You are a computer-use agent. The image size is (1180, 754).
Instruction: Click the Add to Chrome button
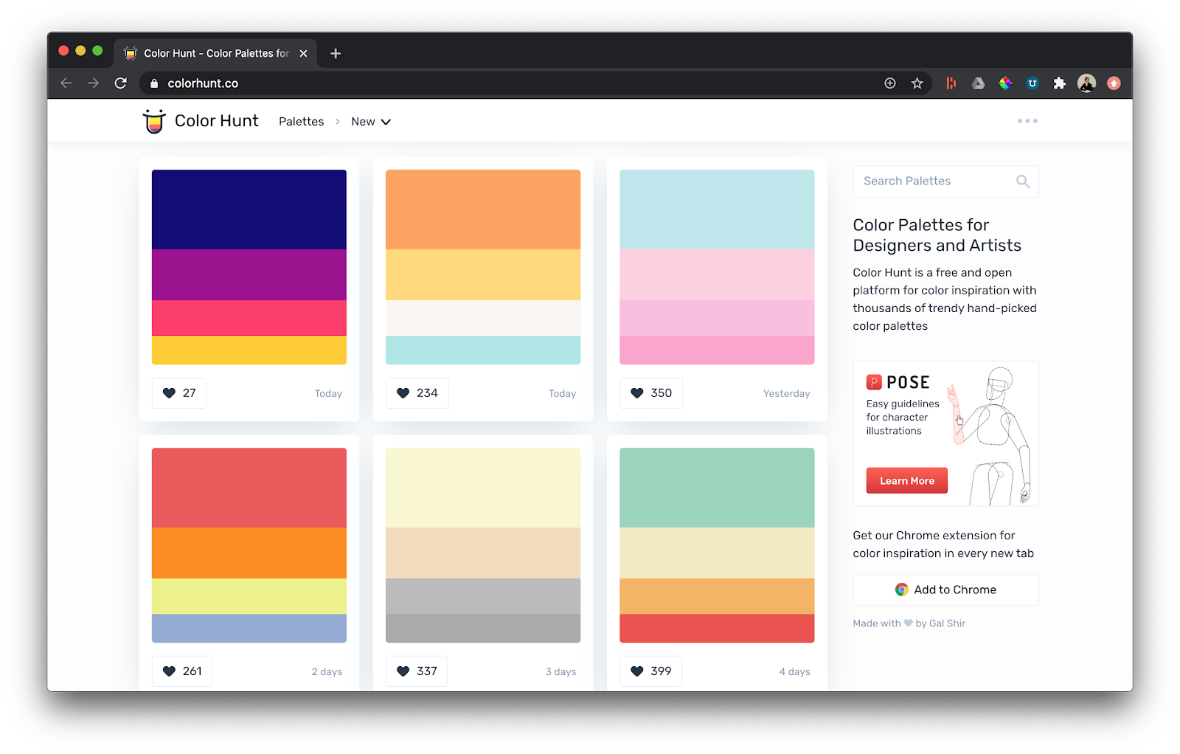tap(945, 590)
